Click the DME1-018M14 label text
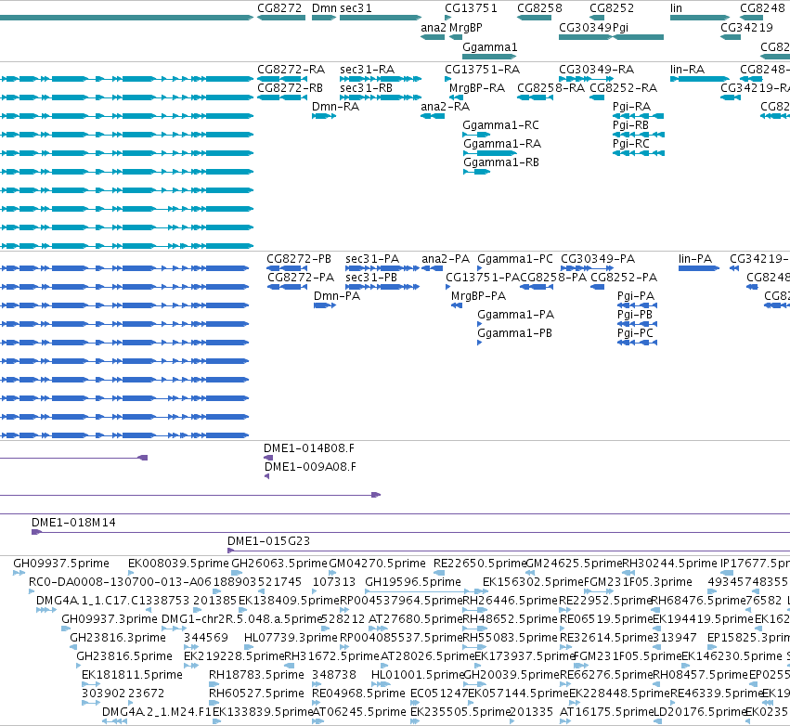Image resolution: width=790 pixels, height=726 pixels. tap(73, 523)
